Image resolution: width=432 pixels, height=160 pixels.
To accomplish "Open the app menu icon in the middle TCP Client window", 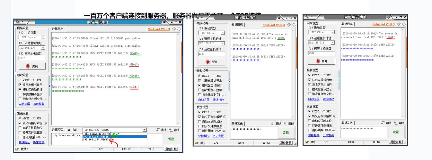I will 197,18.
